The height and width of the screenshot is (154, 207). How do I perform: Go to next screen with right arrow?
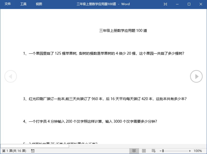pyautogui.click(x=196, y=76)
